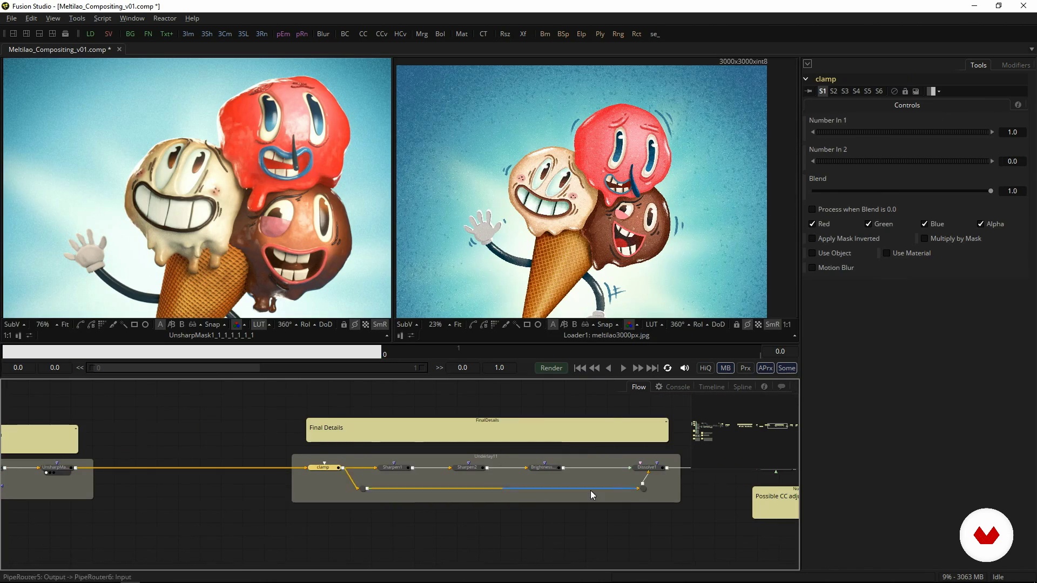Click the checkerboard icon in the left viewer toolbar
This screenshot has width=1037, height=583.
[366, 324]
